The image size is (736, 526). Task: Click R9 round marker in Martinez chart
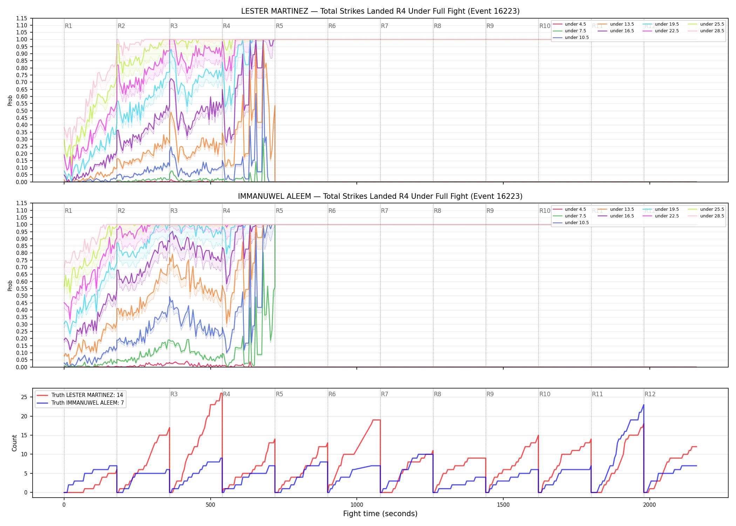pos(490,26)
